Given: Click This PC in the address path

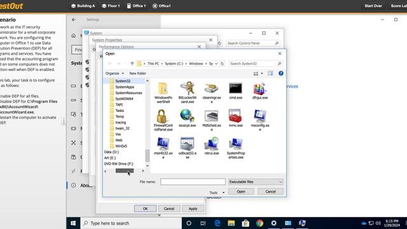Looking at the screenshot, I should (x=153, y=64).
